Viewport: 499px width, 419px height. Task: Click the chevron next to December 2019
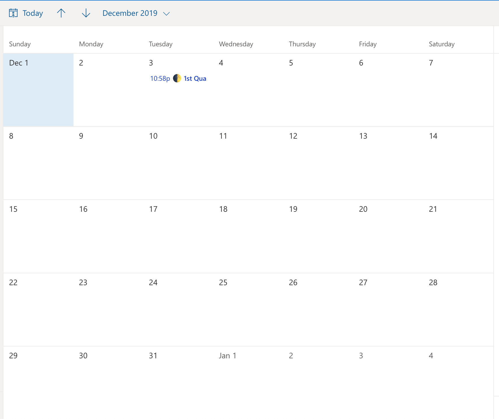coord(166,14)
